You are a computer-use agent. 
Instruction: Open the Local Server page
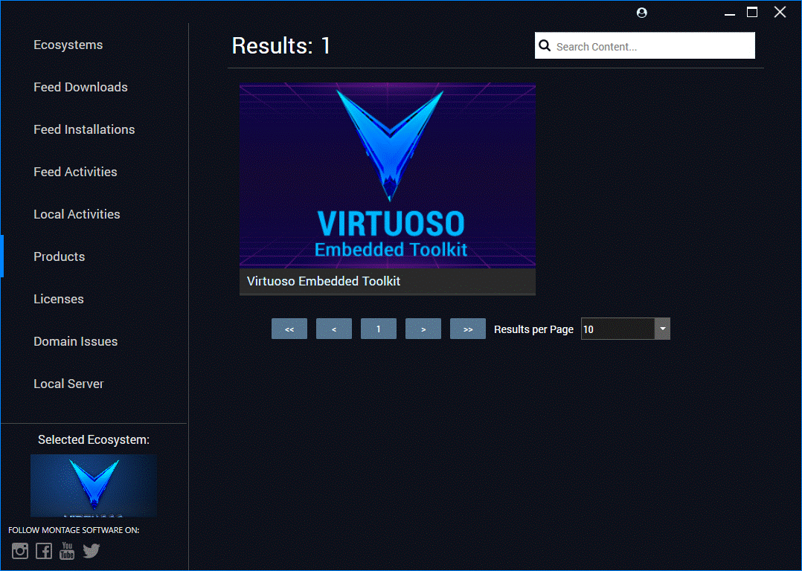tap(68, 384)
